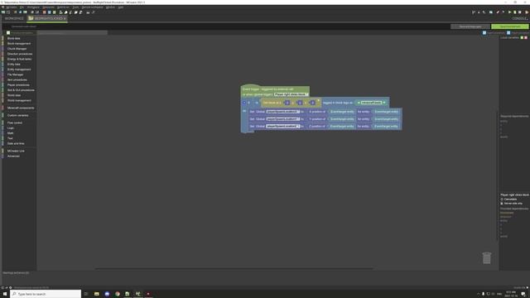Open Entity management category
The height and width of the screenshot is (298, 530).
pyautogui.click(x=19, y=70)
